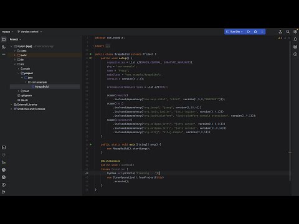Select com.example package in tree
This screenshot has width=299, height=224.
pos(37,82)
